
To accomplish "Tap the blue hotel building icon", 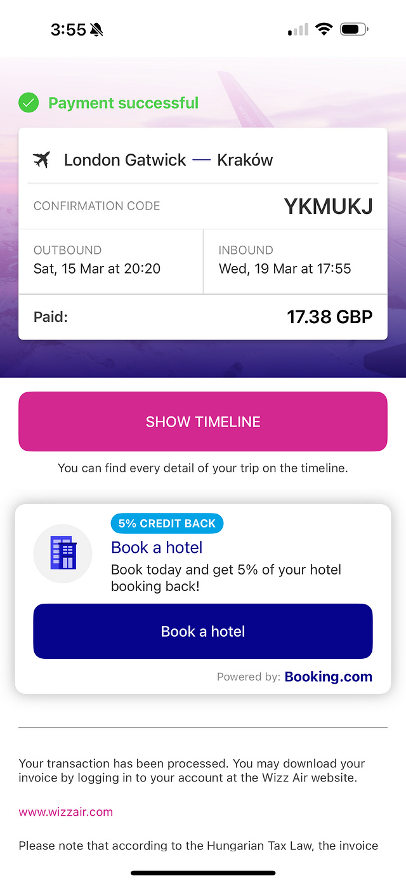I will click(63, 553).
